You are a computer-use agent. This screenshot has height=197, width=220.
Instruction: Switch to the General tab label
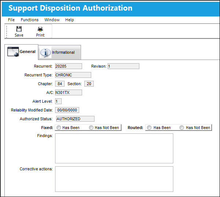click(27, 52)
